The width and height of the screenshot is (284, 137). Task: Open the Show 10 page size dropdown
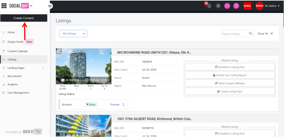pos(265,34)
